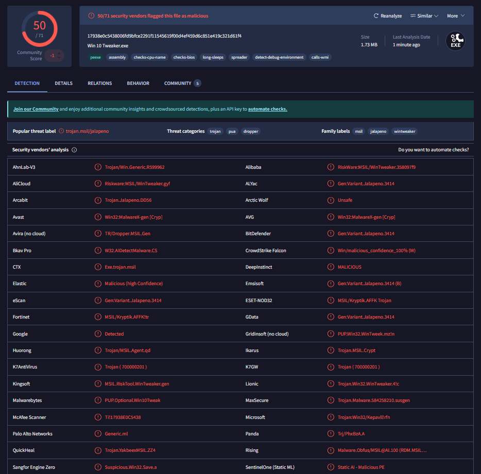Click the 50/71 detection score circle
Image resolution: width=481 pixels, height=474 pixels.
40,29
